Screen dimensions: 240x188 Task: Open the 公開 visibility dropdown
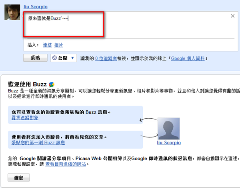tap(64, 58)
